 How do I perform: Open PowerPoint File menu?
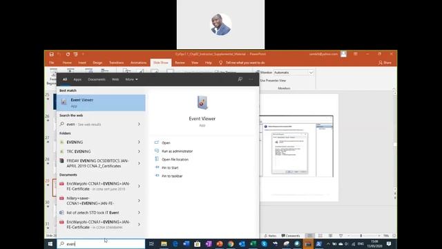click(52, 63)
